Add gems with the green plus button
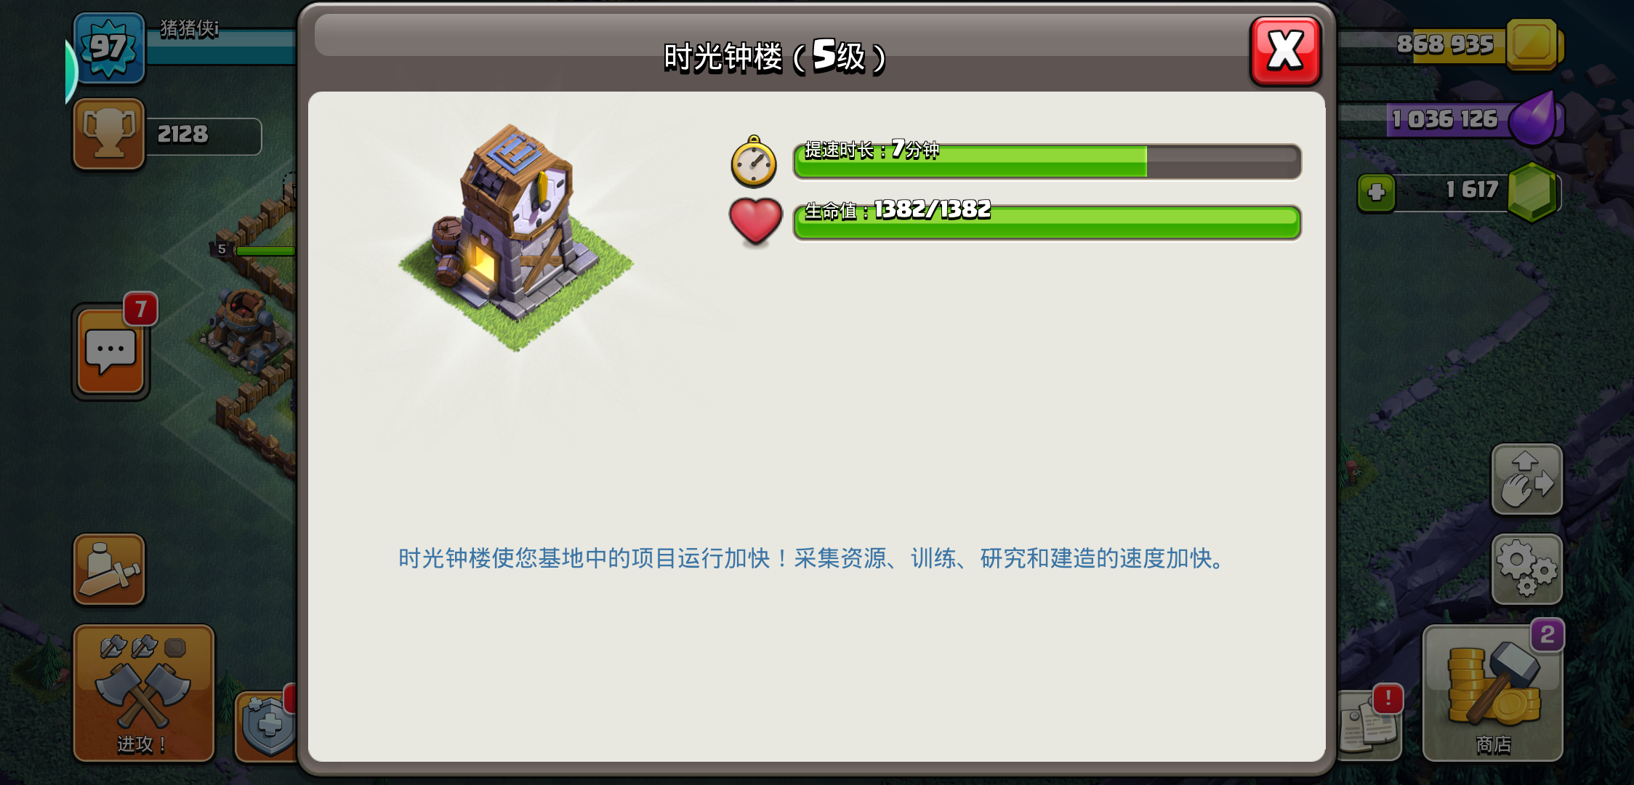 (1376, 193)
